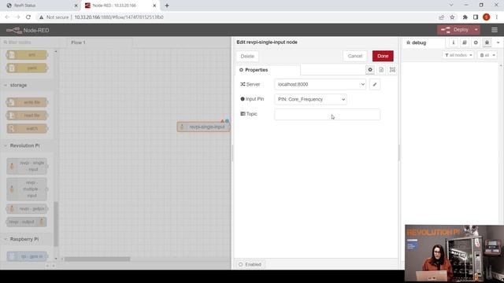Open the info sidebar tab icon
This screenshot has width=504, height=283.
coord(454,42)
